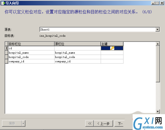Image resolution: width=165 pixels, height=130 pixels.
Task: Close the import wizard window
Action: [162, 3]
